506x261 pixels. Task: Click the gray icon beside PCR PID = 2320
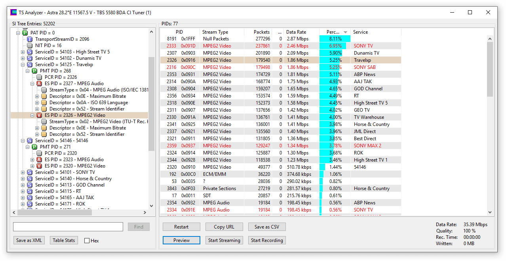coord(39,153)
